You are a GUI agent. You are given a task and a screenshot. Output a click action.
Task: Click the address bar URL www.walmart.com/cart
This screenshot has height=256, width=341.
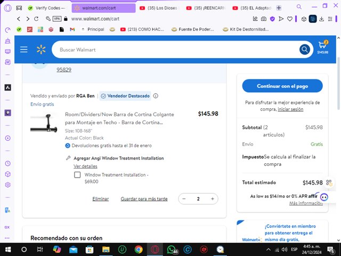click(x=95, y=19)
